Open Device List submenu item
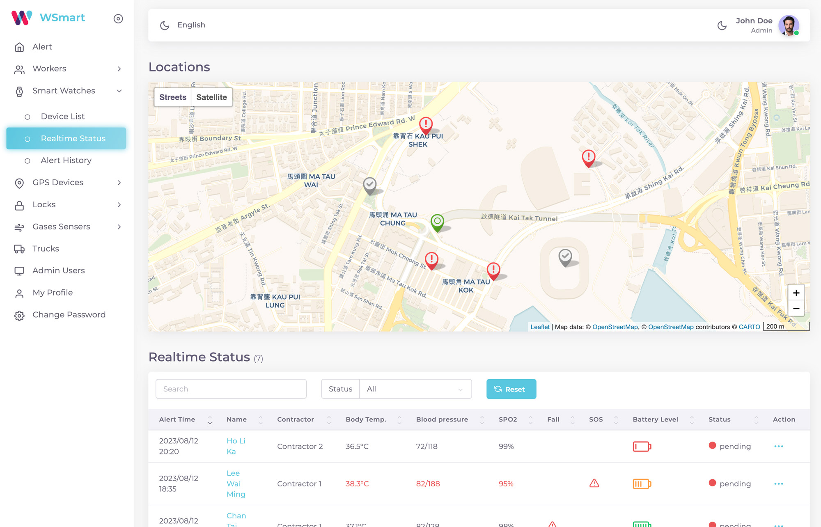821x527 pixels. pyautogui.click(x=62, y=117)
